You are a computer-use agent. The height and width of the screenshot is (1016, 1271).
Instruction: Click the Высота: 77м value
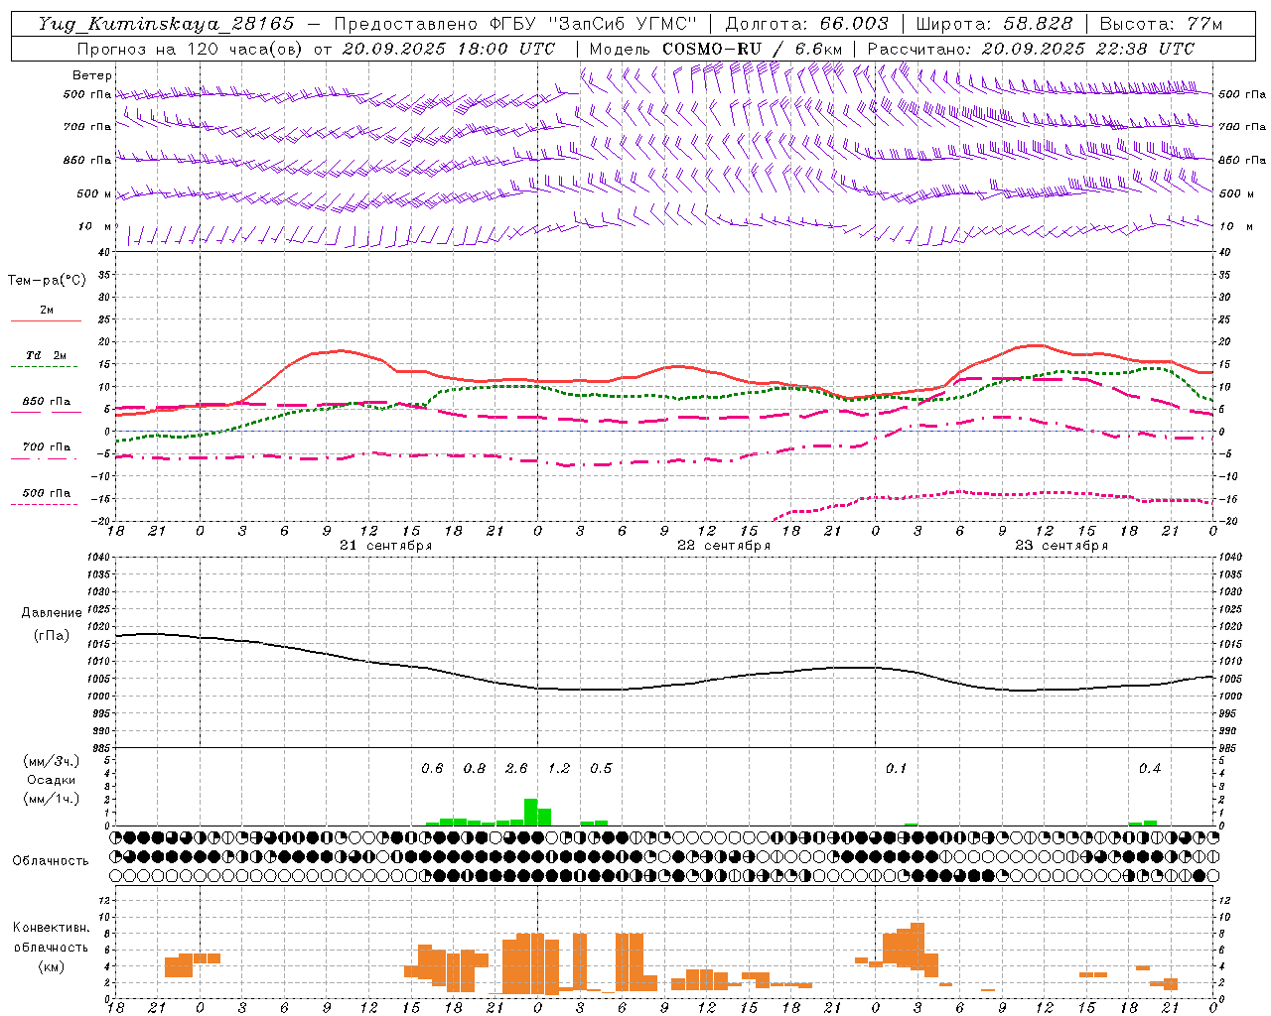point(1161,24)
